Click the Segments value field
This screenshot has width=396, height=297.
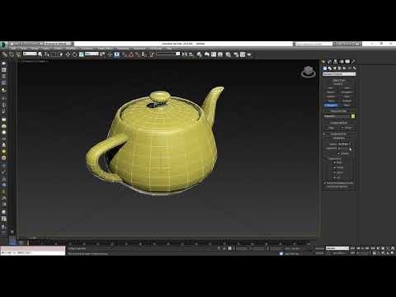tap(343, 148)
